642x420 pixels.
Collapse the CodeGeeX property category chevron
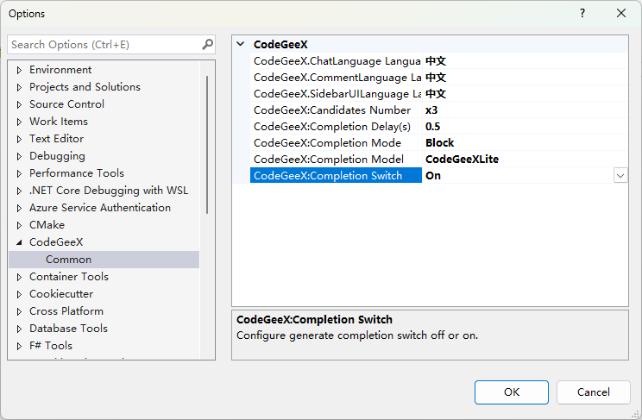[x=241, y=44]
